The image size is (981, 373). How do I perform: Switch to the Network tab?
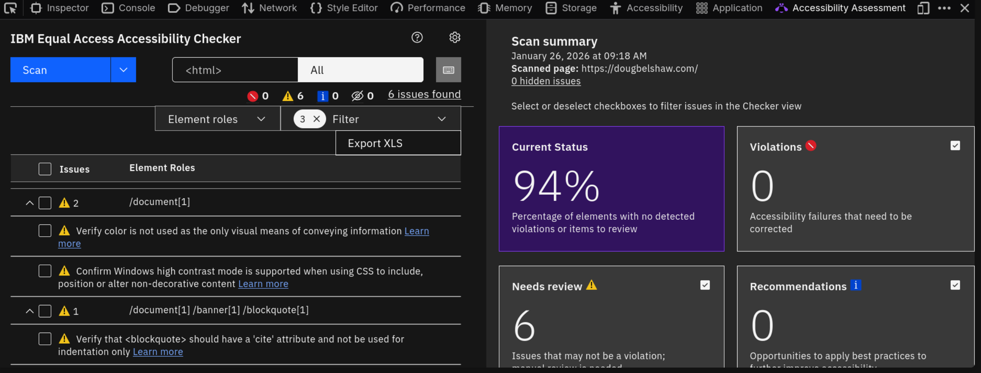pyautogui.click(x=269, y=8)
